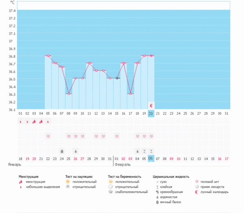The width and height of the screenshot is (244, 213).
Task: Click the watery fluid drop icon on day 09
Action: [76, 151]
